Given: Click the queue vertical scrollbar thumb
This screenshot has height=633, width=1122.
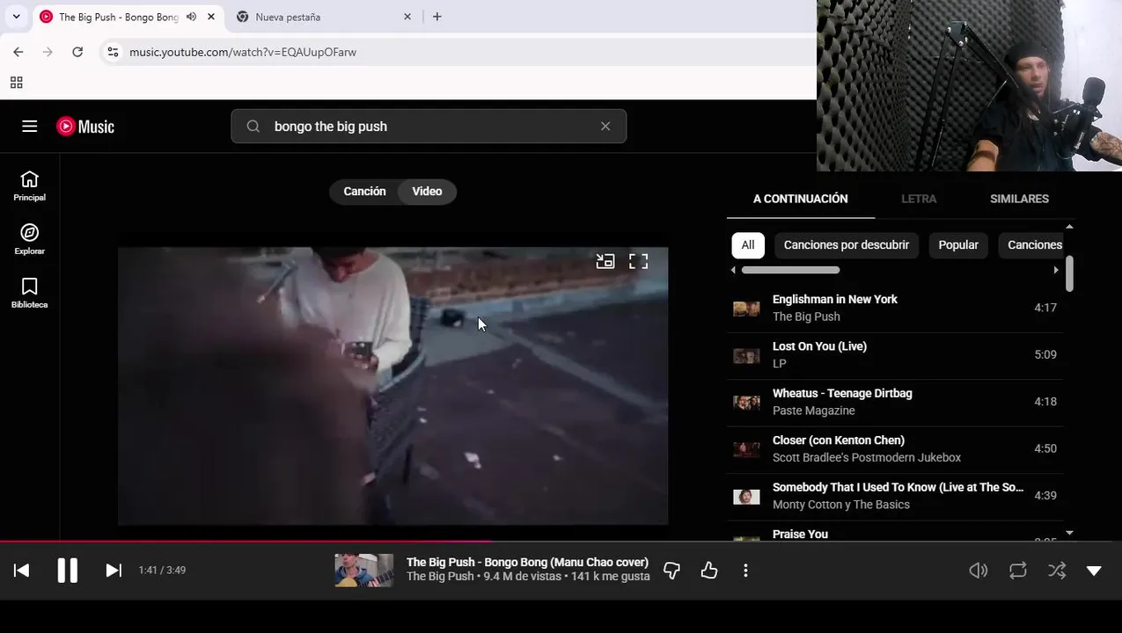Looking at the screenshot, I should click(x=1069, y=273).
